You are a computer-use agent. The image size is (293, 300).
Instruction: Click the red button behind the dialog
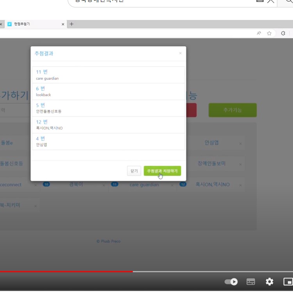click(x=191, y=110)
